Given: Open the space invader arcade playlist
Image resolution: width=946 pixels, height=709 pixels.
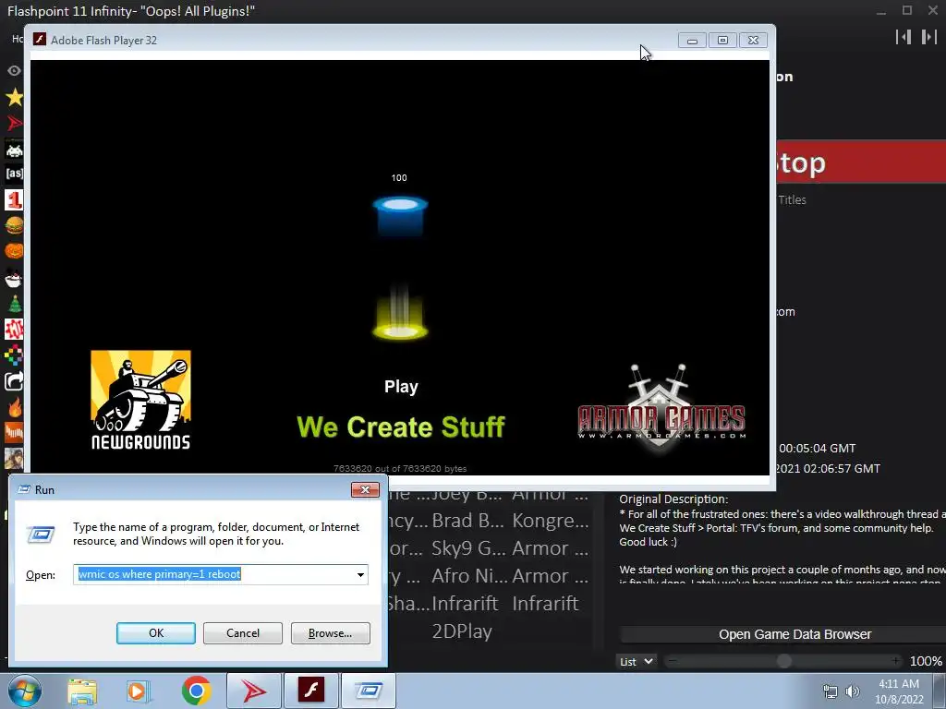Looking at the screenshot, I should pos(14,149).
